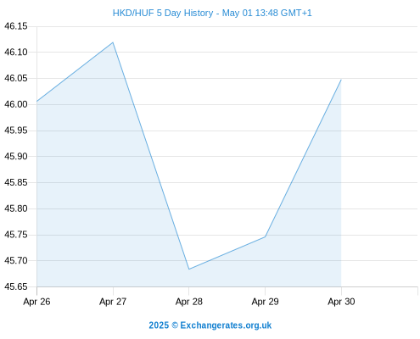Click the Apr 27 peak on the line
The height and width of the screenshot is (339, 420).
[x=113, y=42]
